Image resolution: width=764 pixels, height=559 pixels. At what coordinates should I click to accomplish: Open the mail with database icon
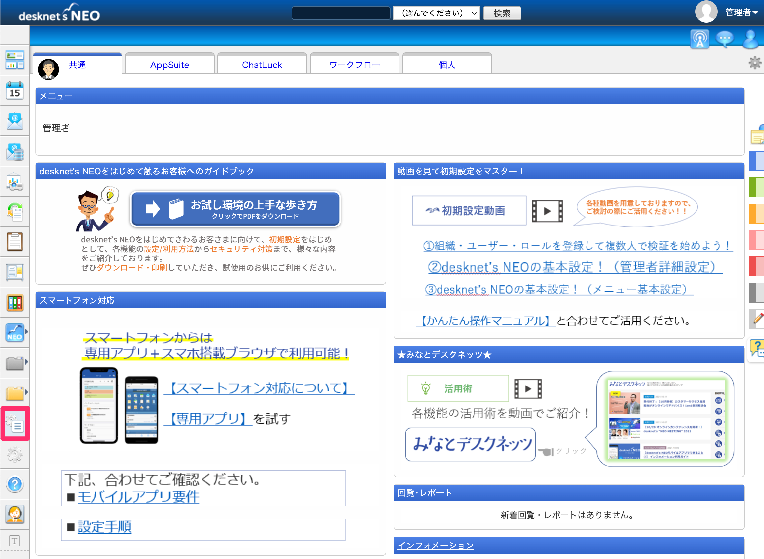tap(15, 151)
